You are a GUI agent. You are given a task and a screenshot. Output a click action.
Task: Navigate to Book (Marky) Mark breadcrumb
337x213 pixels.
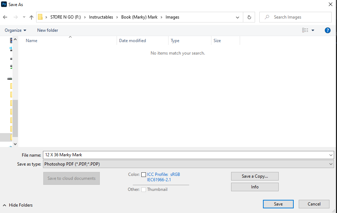tap(139, 17)
